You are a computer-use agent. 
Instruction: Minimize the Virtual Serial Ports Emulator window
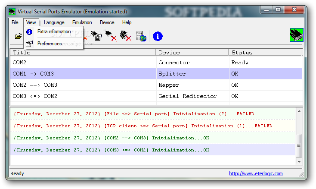266,9
